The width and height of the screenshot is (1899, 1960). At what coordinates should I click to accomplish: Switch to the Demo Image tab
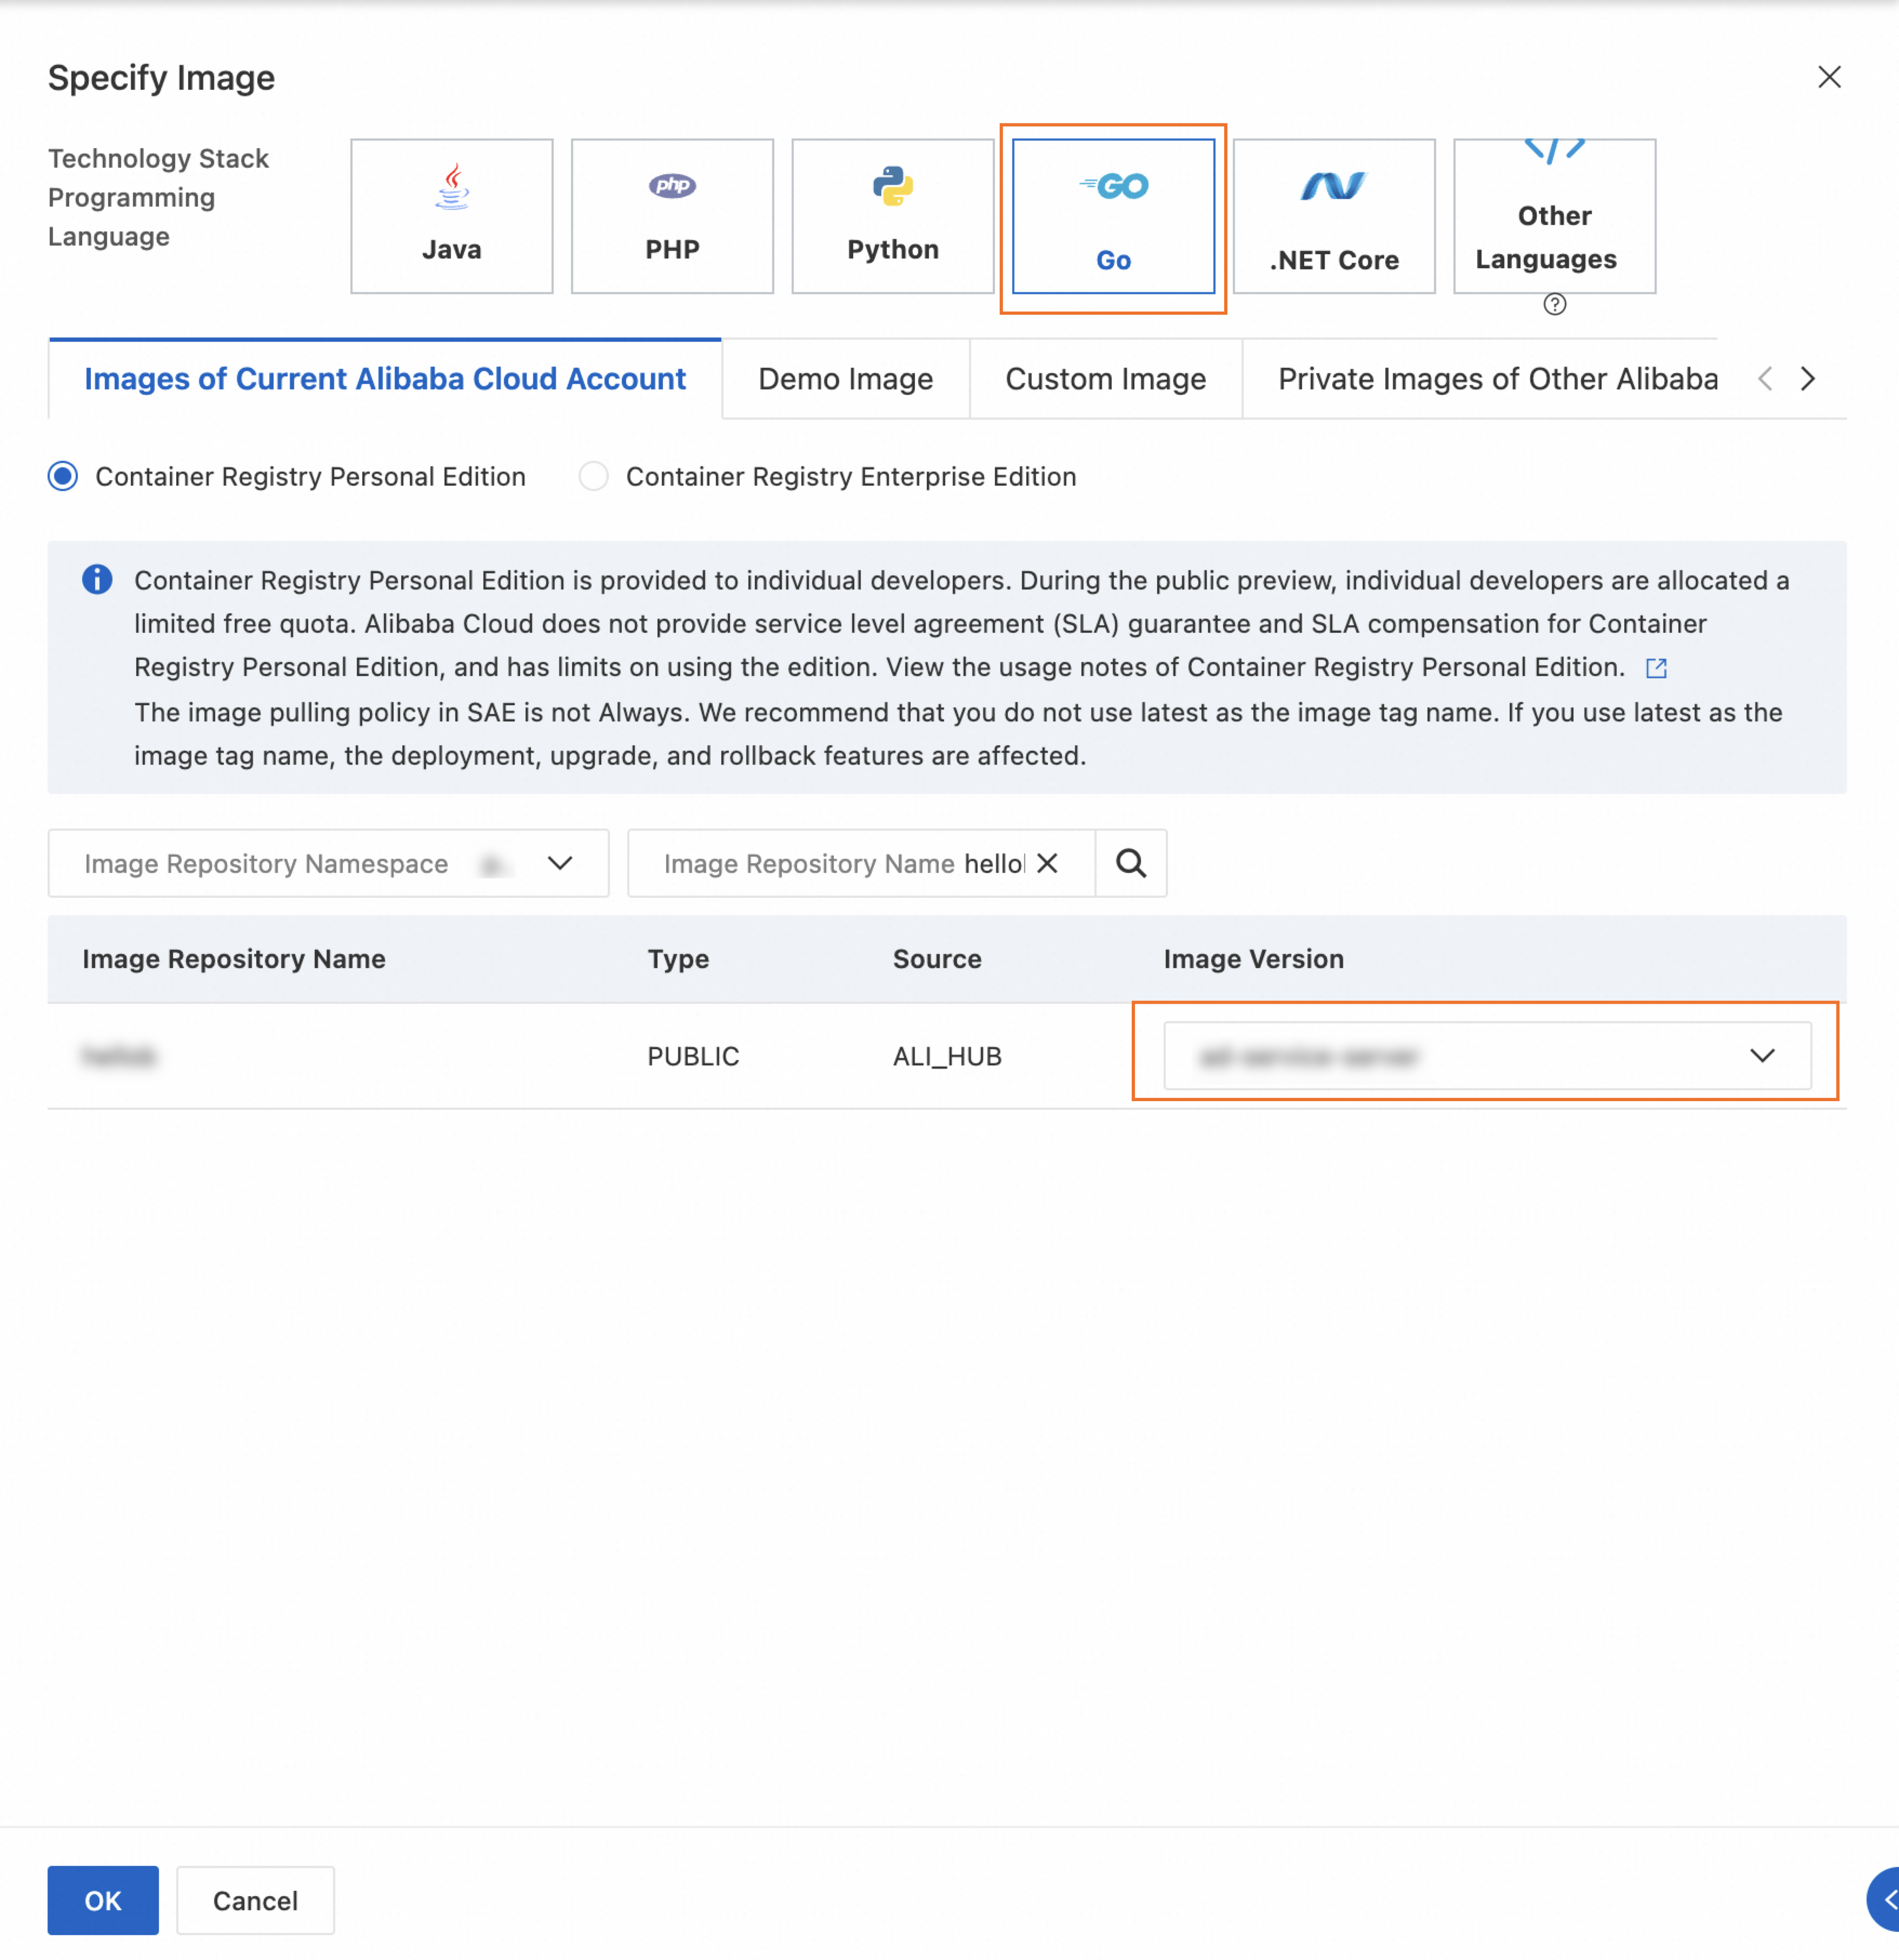(845, 379)
